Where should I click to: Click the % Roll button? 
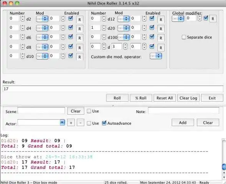coord(141,98)
